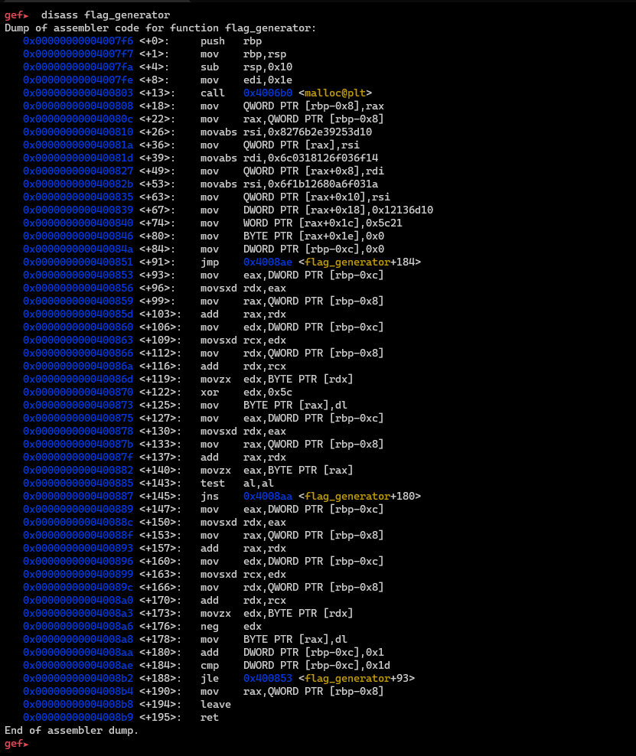The width and height of the screenshot is (636, 756).
Task: Click the operand rbp,rsp
Action: pyautogui.click(x=265, y=54)
